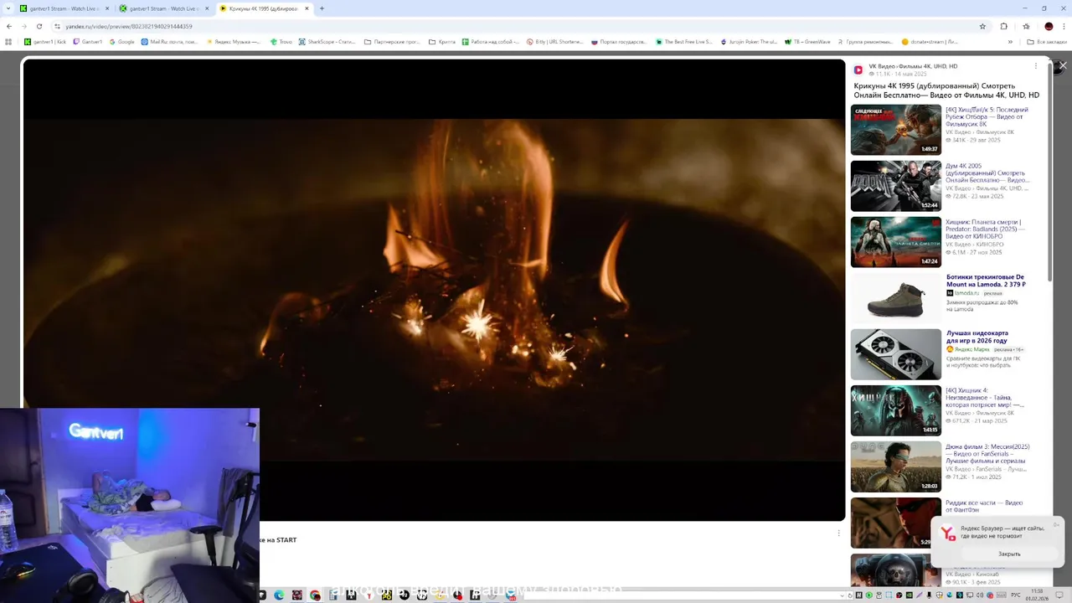Screen dimensions: 1072x603
Task: Open the Все закладки folder
Action: (x=1047, y=41)
